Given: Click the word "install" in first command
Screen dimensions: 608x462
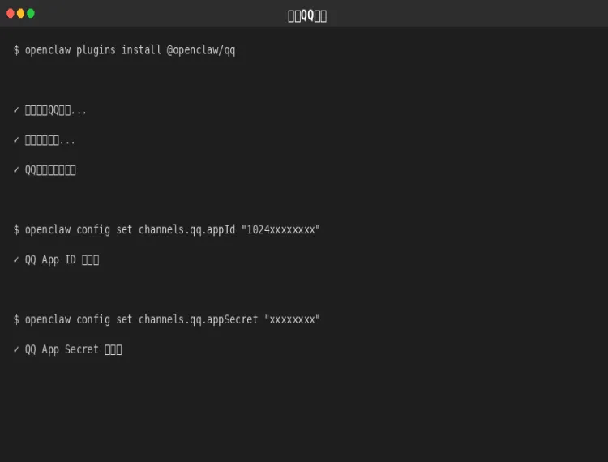Looking at the screenshot, I should click(x=141, y=50).
